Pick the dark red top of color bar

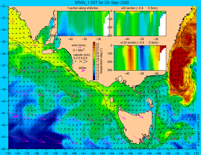coord(94,43)
